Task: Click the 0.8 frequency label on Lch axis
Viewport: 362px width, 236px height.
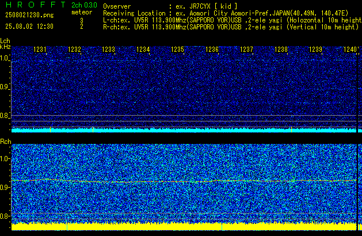Action: [x=5, y=116]
